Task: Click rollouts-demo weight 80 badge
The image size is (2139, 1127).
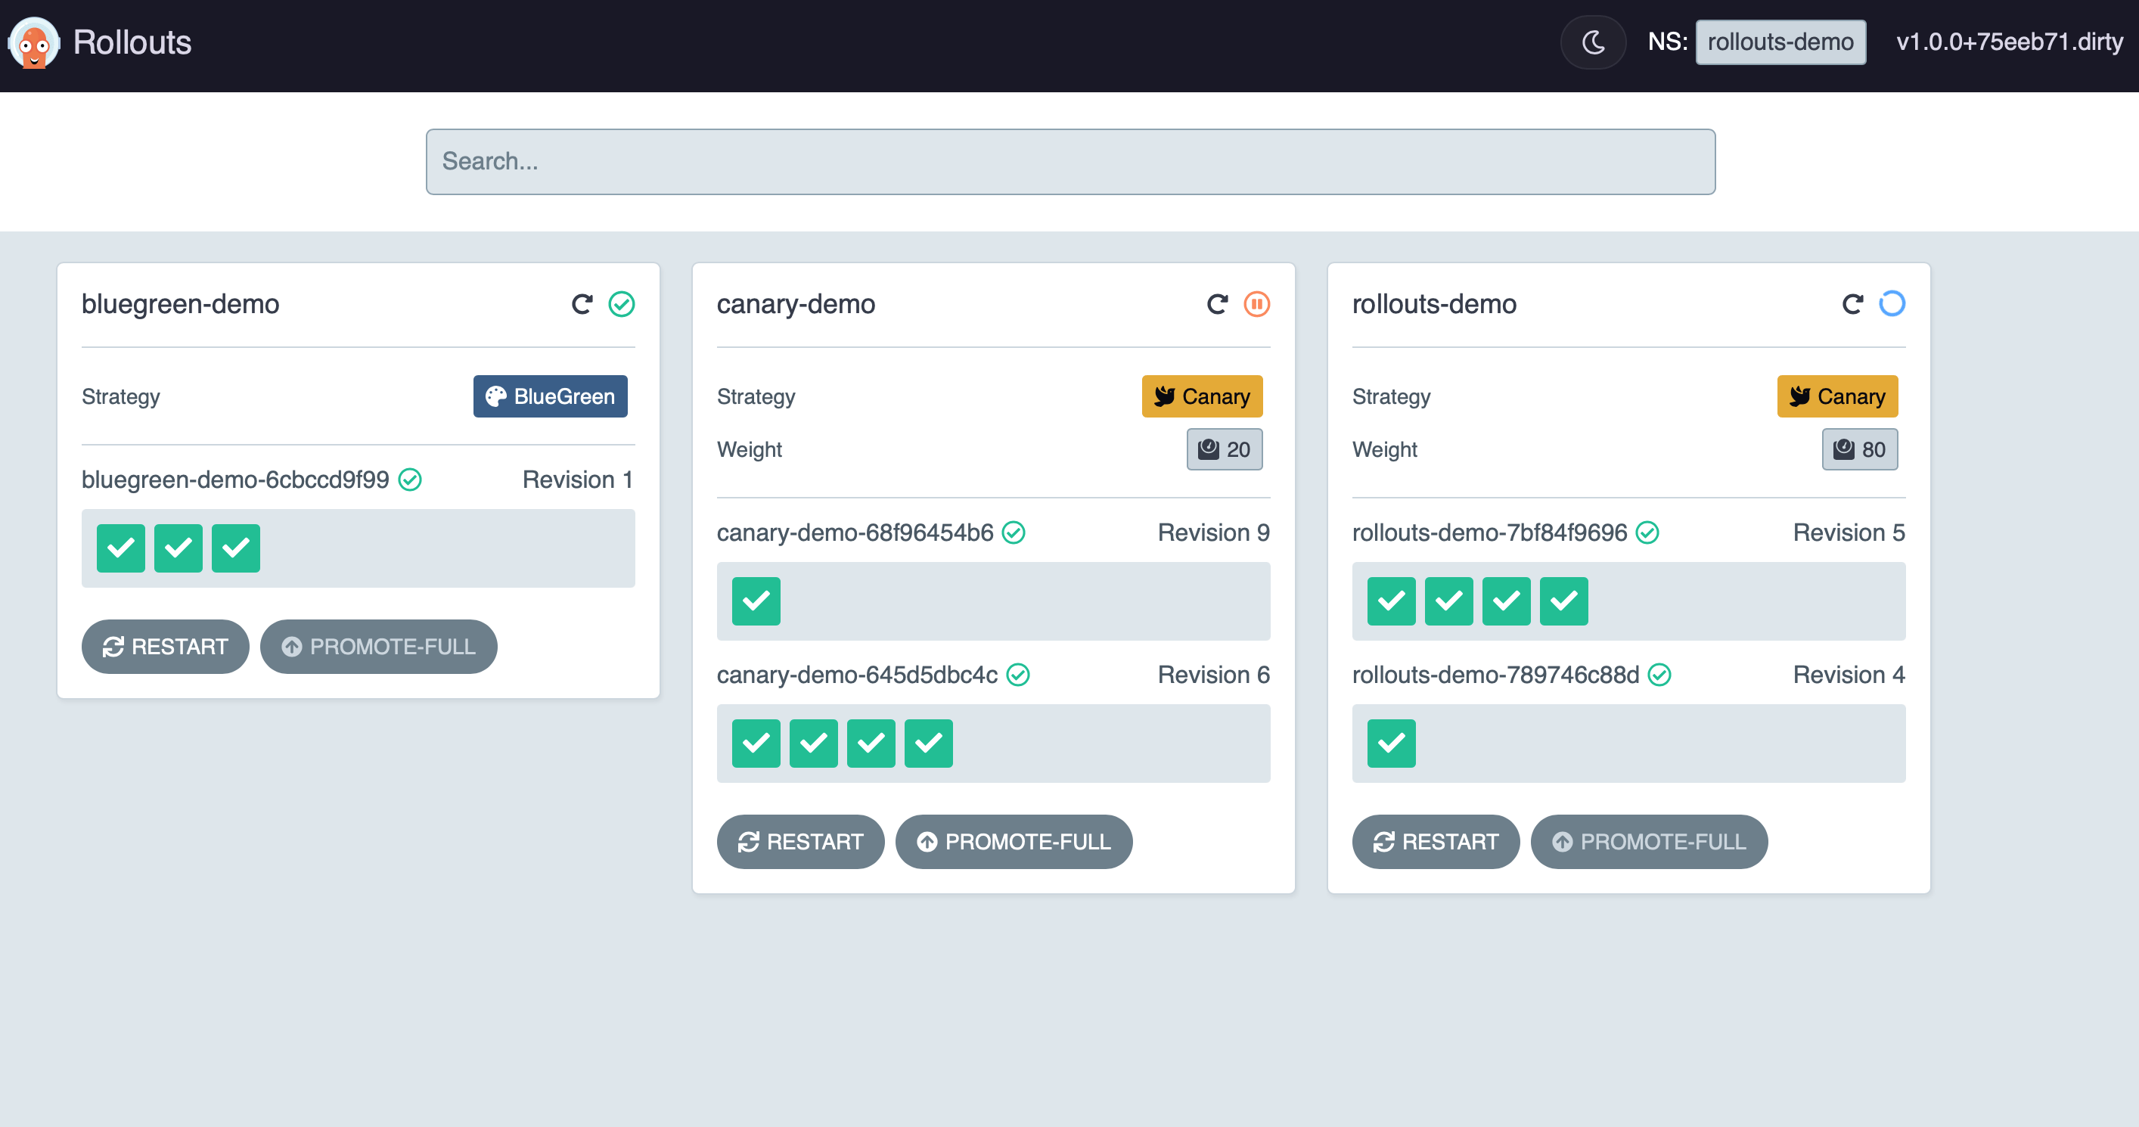Action: tap(1859, 449)
